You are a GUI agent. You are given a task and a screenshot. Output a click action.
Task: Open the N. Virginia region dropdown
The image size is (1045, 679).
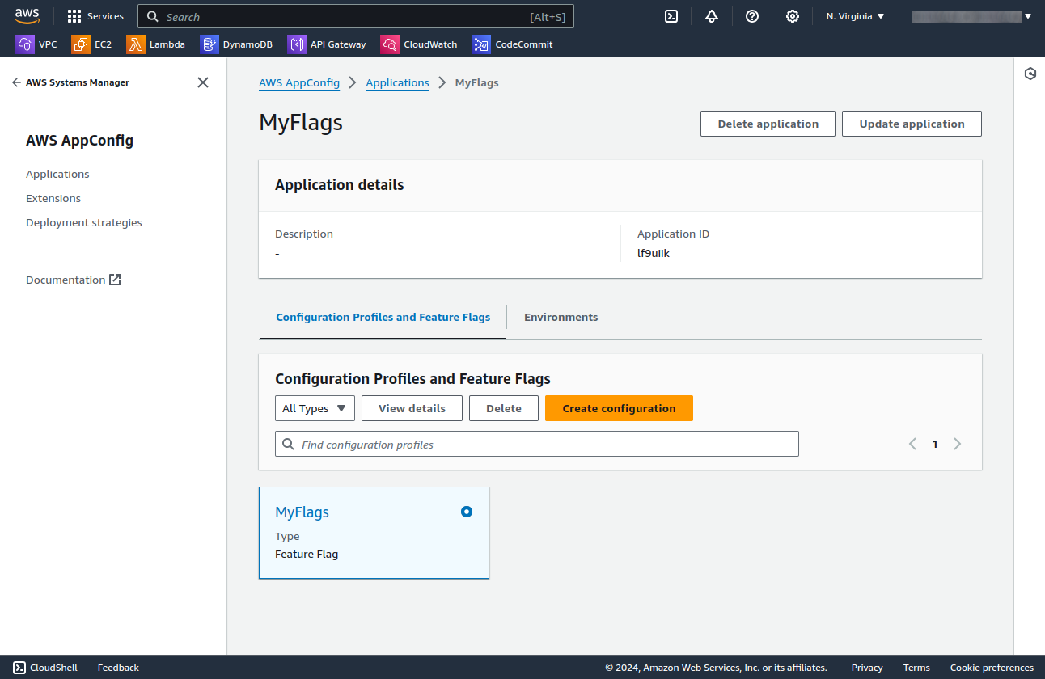pos(855,16)
